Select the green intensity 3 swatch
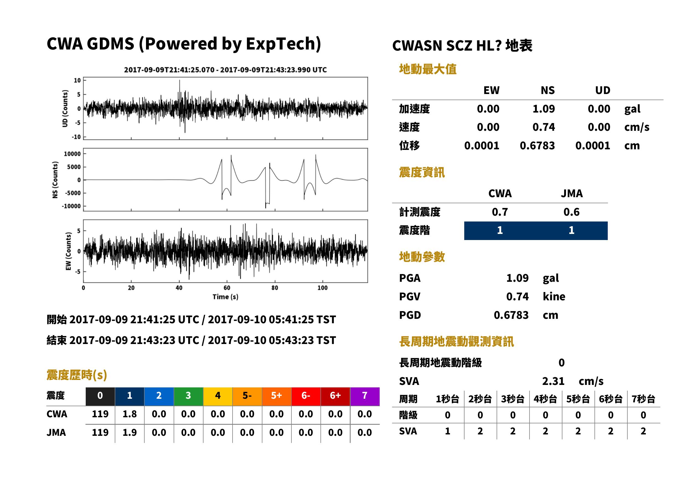This screenshot has width=686, height=490. point(189,397)
